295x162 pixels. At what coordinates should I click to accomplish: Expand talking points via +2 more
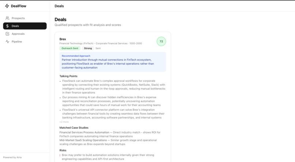pos(64,122)
